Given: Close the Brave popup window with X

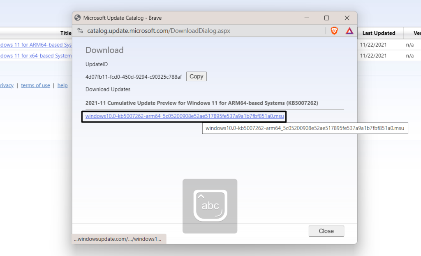Looking at the screenshot, I should point(347,18).
